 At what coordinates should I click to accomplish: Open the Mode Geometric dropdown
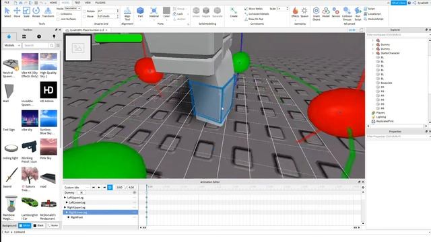tap(73, 9)
